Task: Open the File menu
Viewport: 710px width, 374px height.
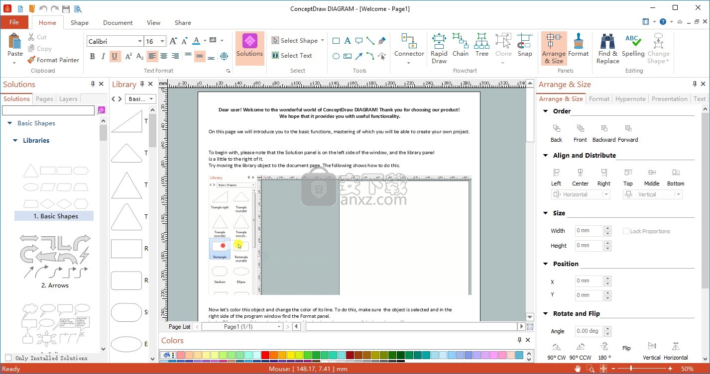Action: click(14, 22)
